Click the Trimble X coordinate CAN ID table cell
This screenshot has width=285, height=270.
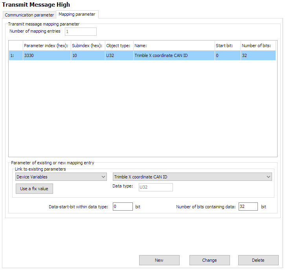173,55
